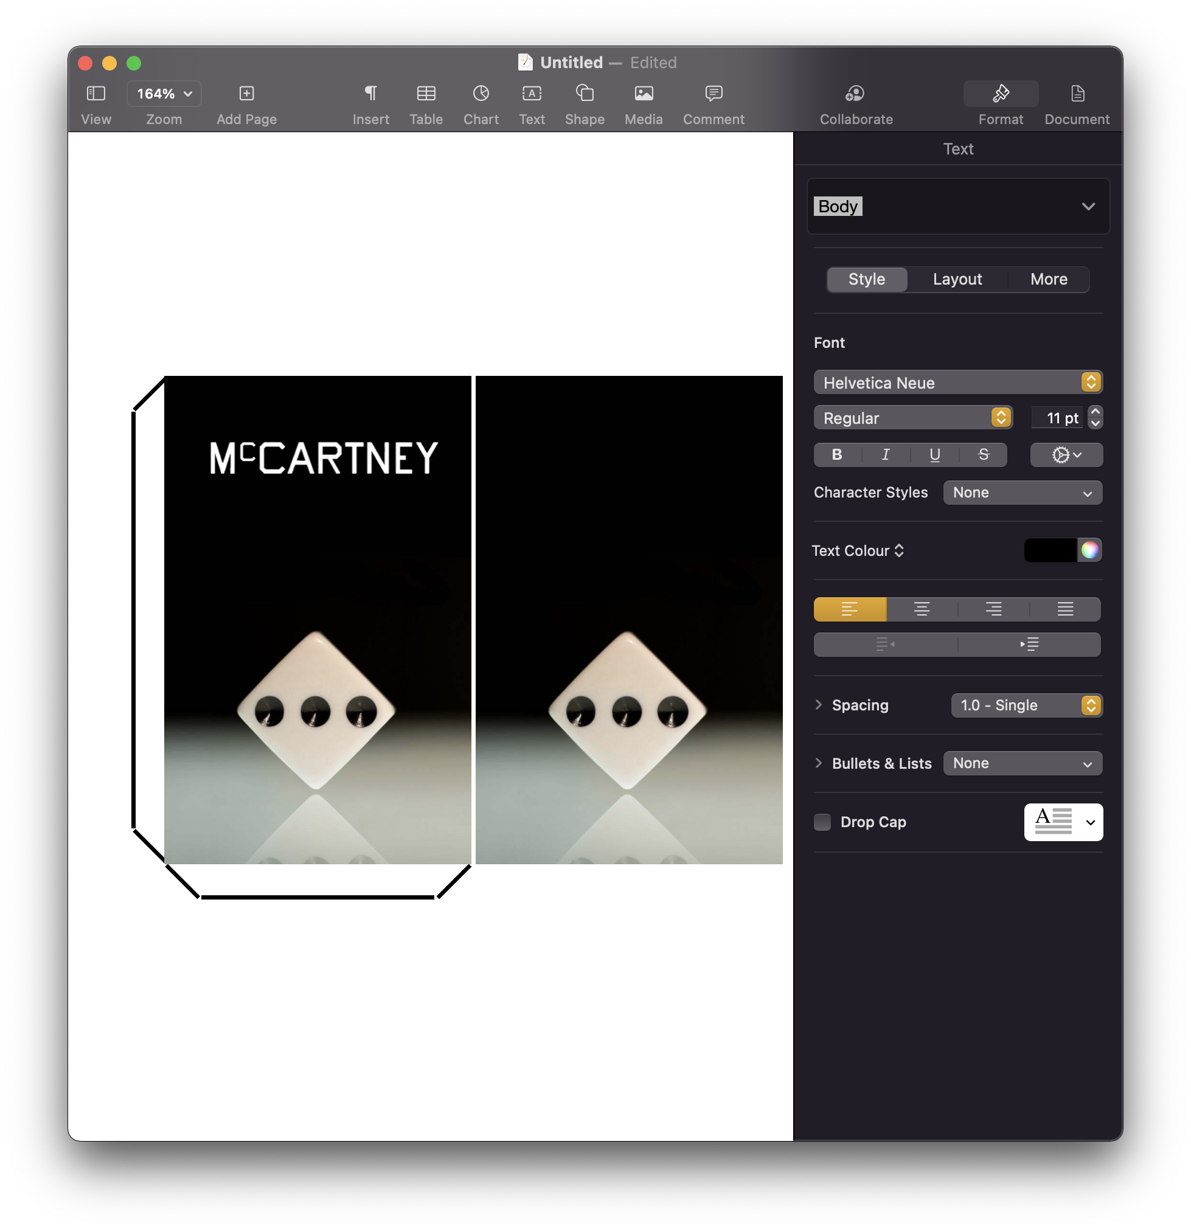Open the 164% zoom dropdown
This screenshot has width=1191, height=1231.
click(164, 94)
